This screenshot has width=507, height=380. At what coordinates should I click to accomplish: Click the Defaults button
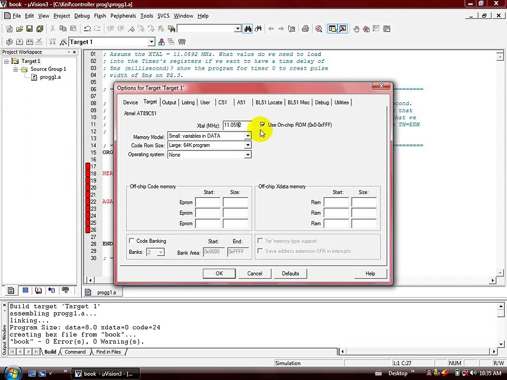point(290,273)
